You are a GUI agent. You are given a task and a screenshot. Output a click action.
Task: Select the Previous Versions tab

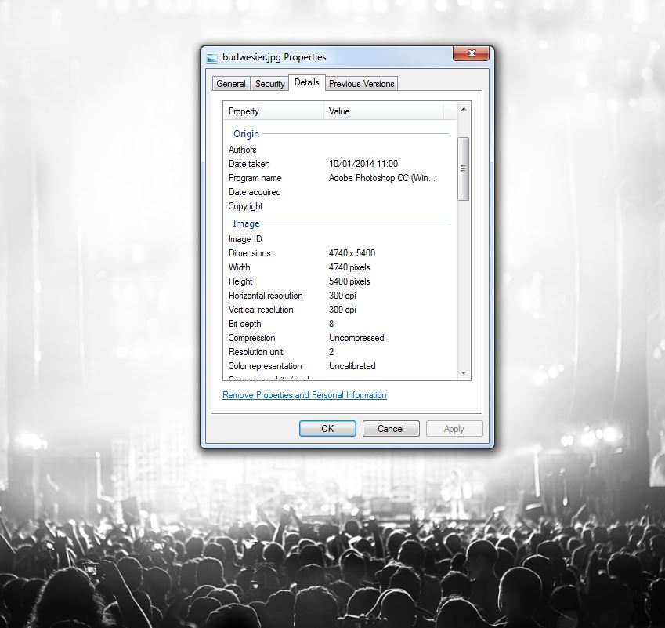tap(362, 84)
